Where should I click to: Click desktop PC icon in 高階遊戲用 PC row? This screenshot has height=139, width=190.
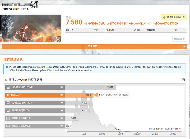(x=8, y=103)
